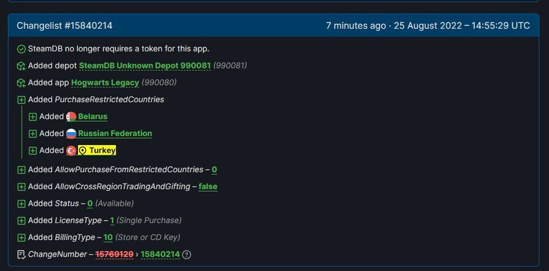Screen dimensions: 549x271
Task: Click the map pin icon beside Turkey
Action: point(82,150)
